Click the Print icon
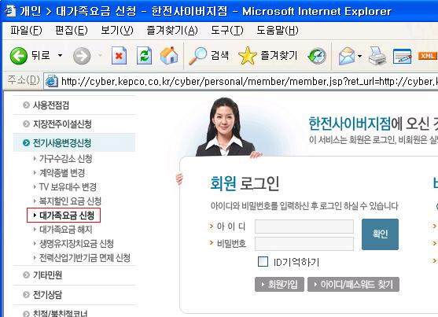Screen dimensions: 438x317 click(377, 56)
